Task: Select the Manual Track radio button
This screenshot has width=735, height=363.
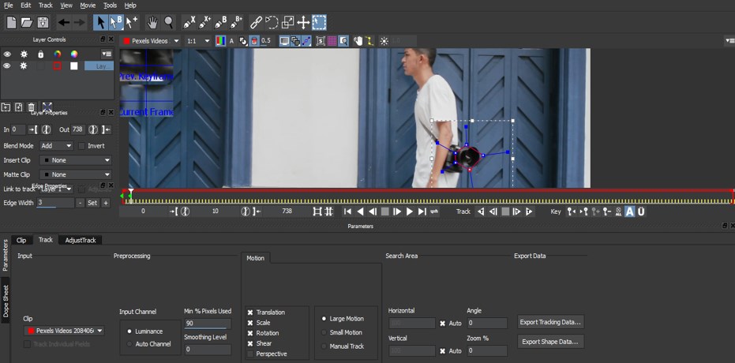Action: 324,346
